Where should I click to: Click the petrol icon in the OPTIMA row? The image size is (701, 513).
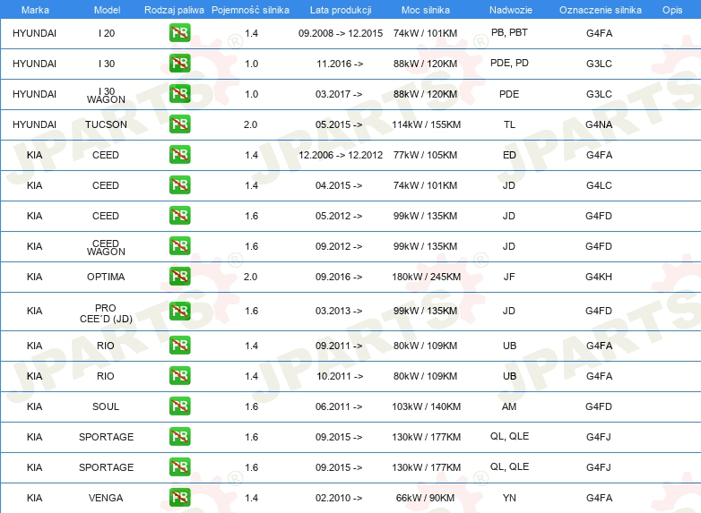[179, 276]
